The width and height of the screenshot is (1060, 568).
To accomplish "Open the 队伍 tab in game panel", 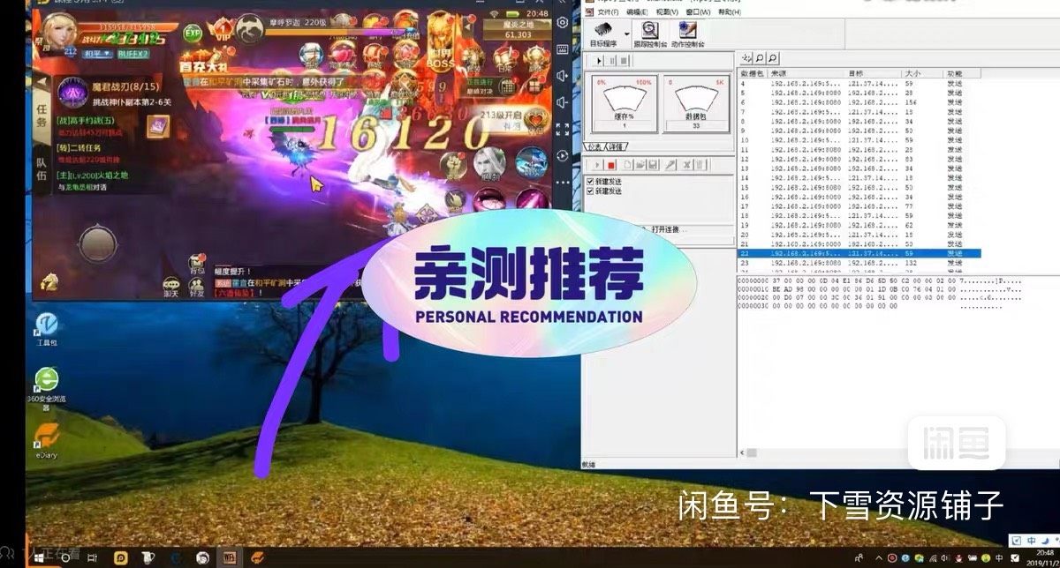I will (41, 167).
